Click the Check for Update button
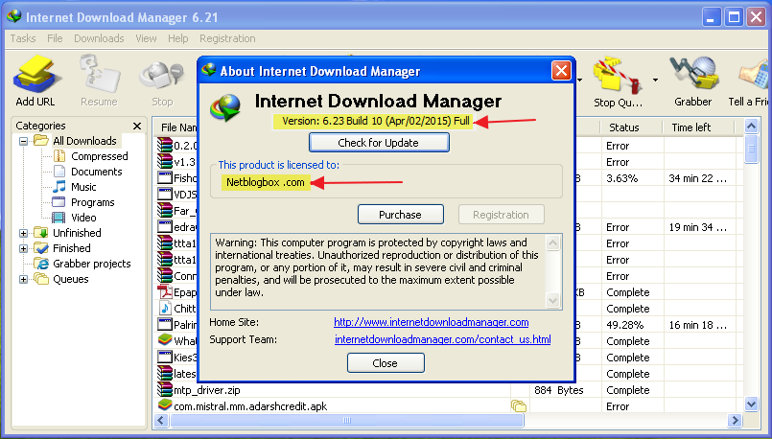 click(x=379, y=143)
